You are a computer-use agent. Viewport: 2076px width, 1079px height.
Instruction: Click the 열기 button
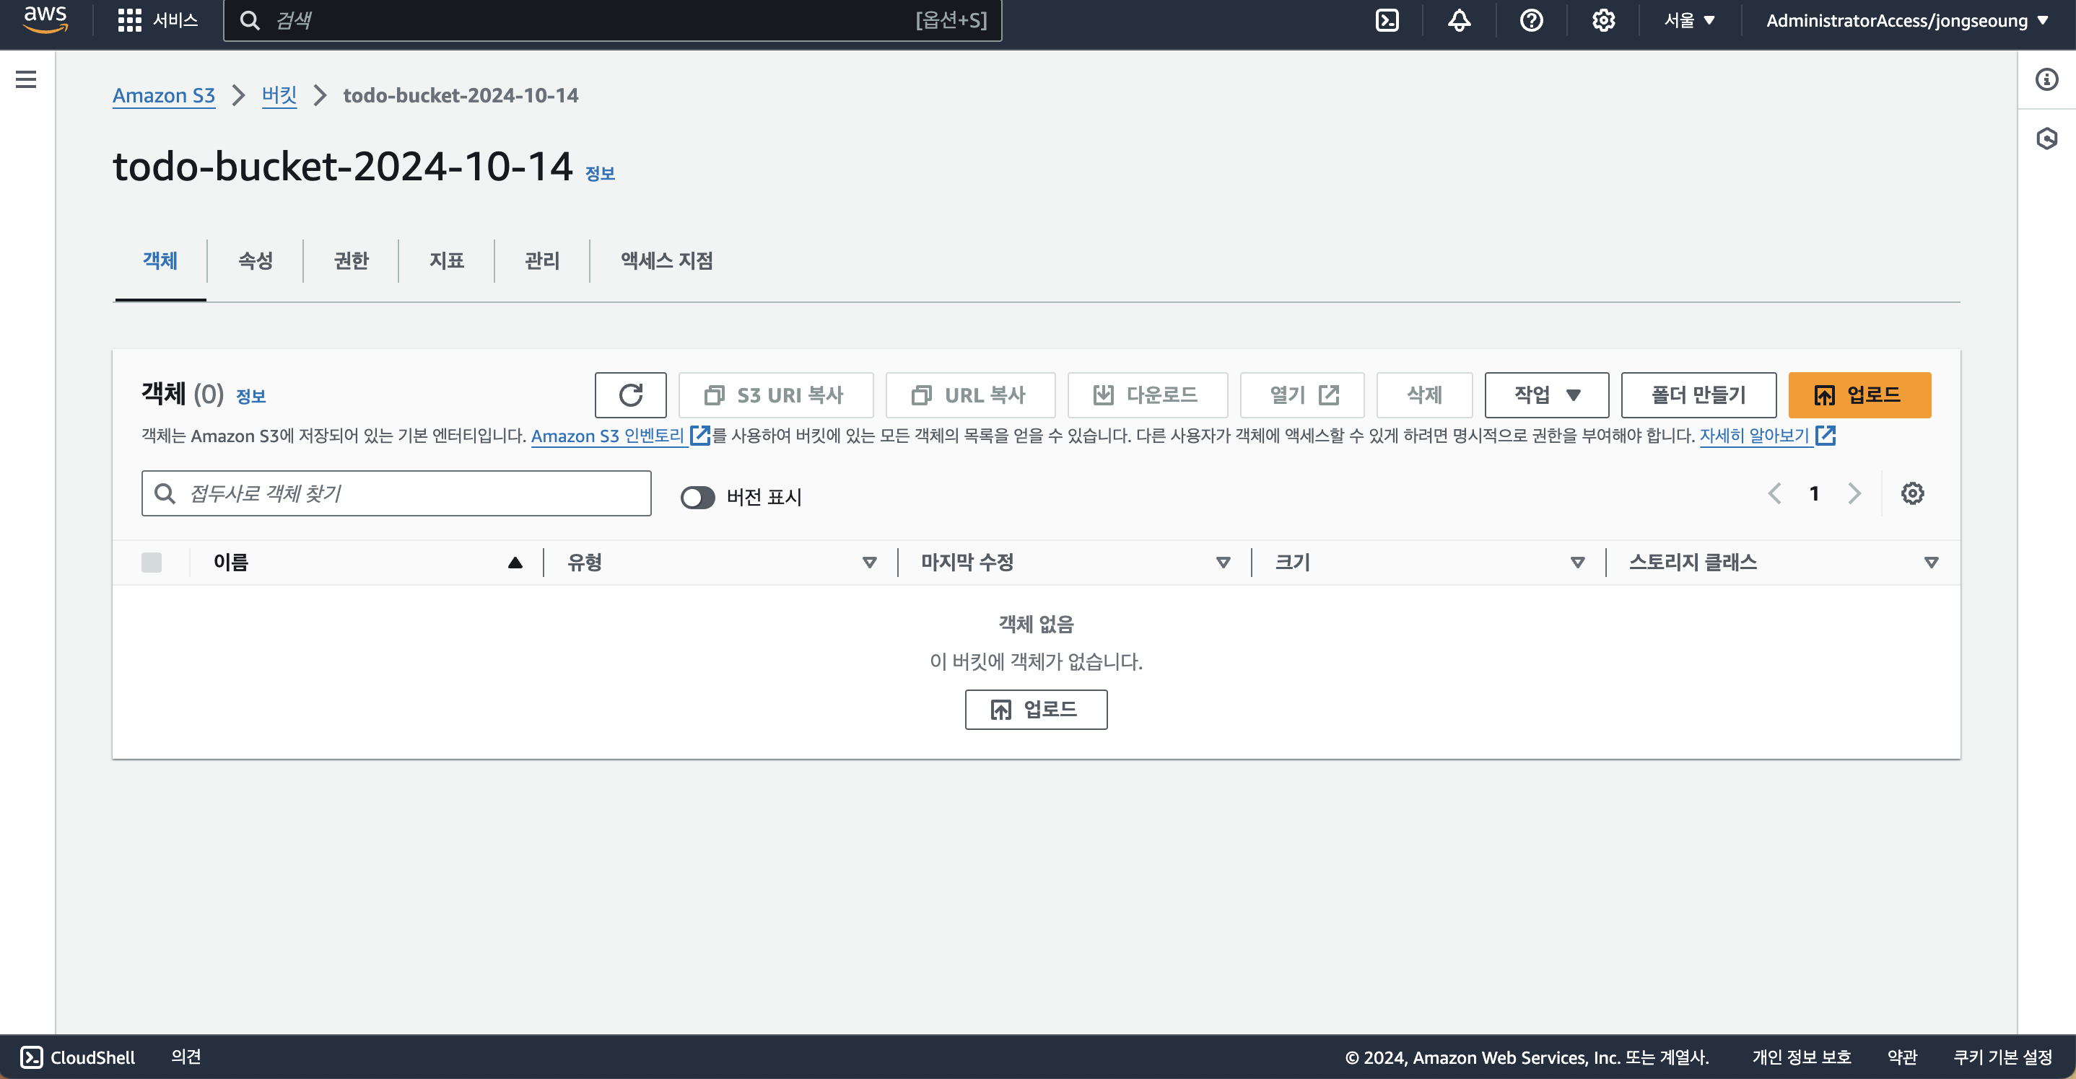tap(1302, 395)
